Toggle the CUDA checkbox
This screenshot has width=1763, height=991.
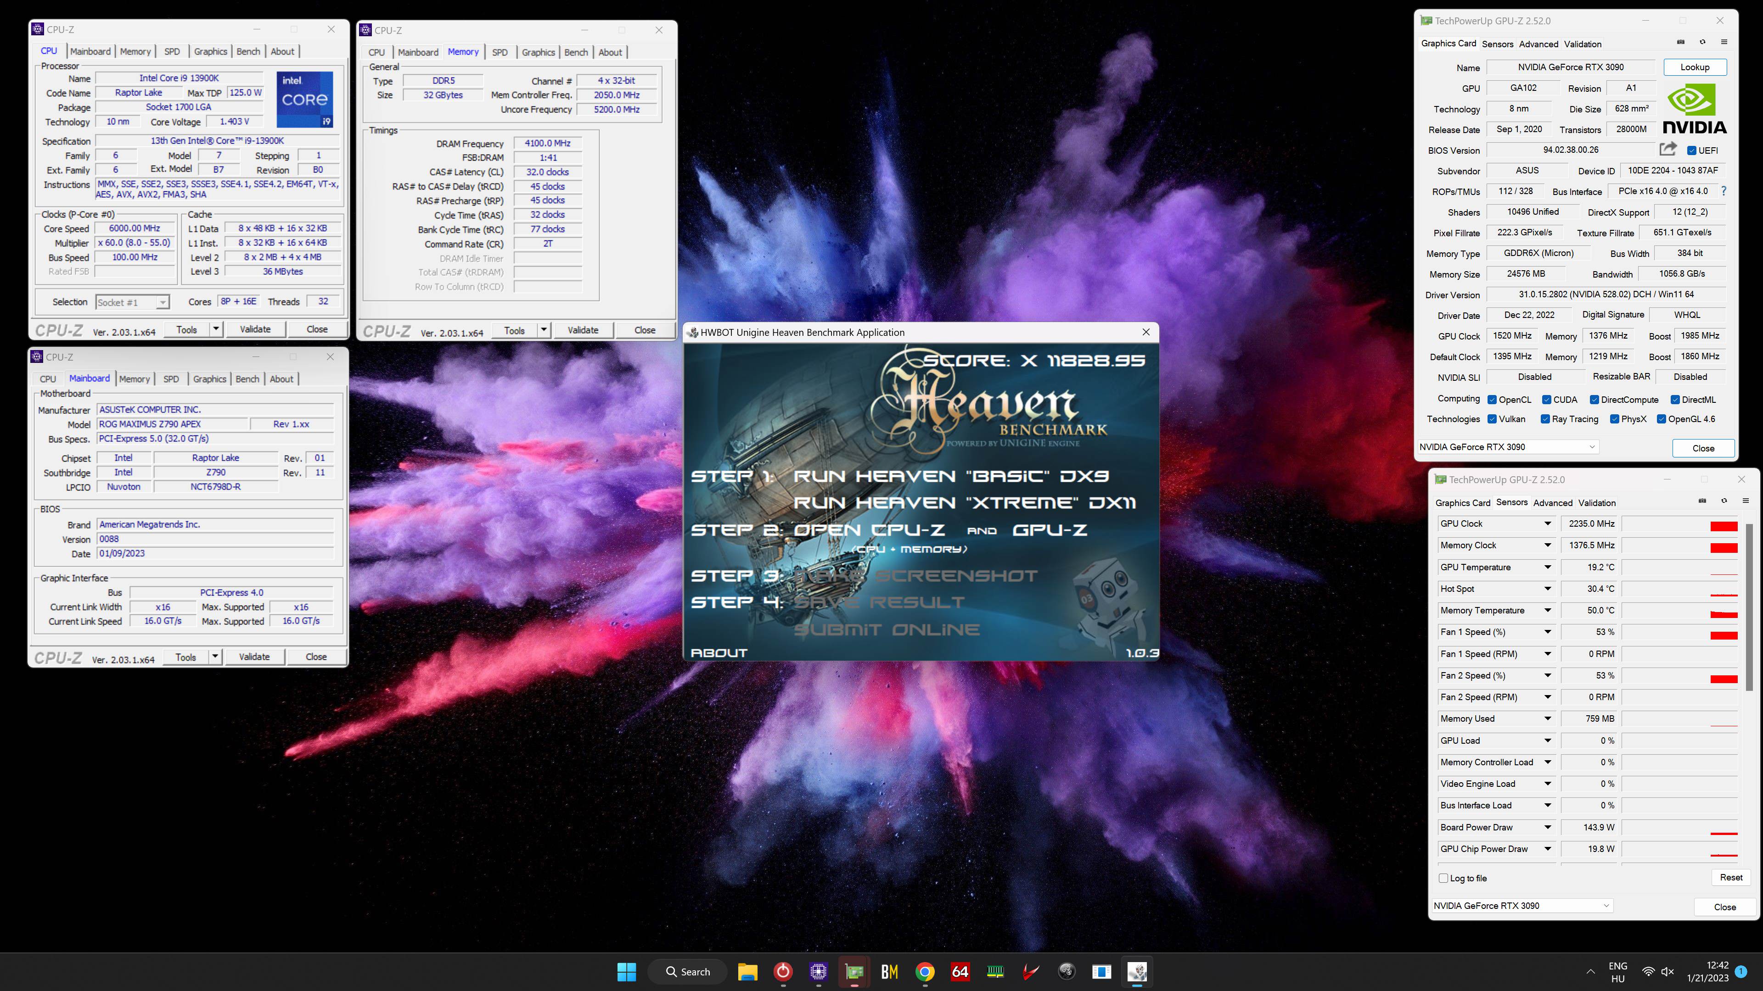point(1547,400)
